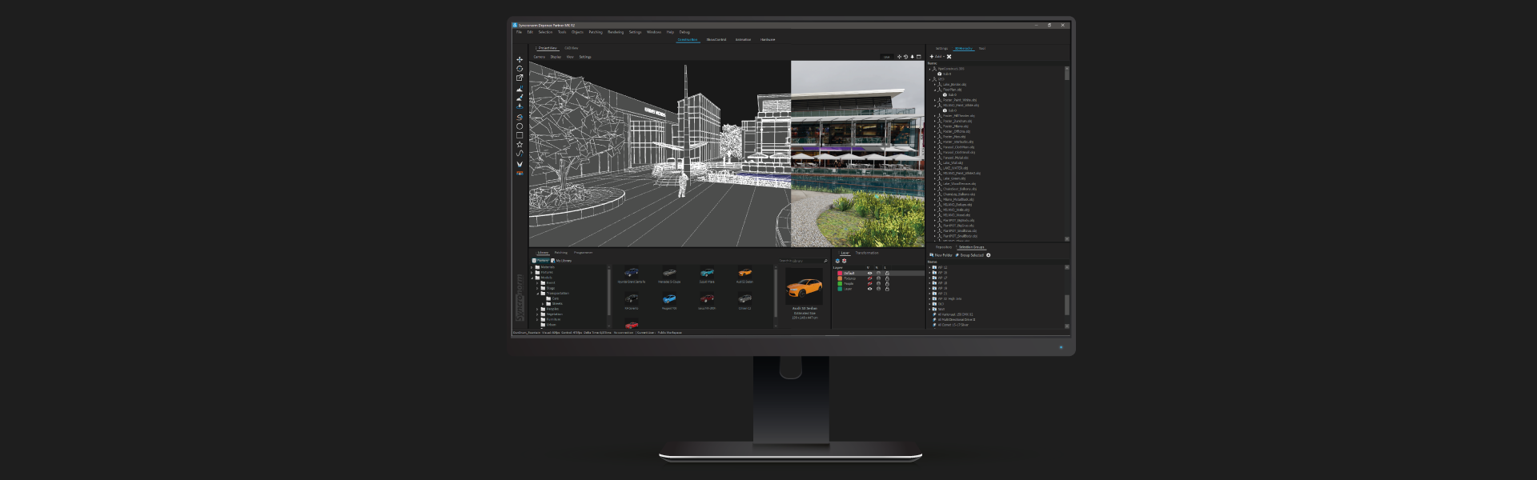The width and height of the screenshot is (1537, 480).
Task: Select the rotate circle tool
Action: (x=520, y=69)
